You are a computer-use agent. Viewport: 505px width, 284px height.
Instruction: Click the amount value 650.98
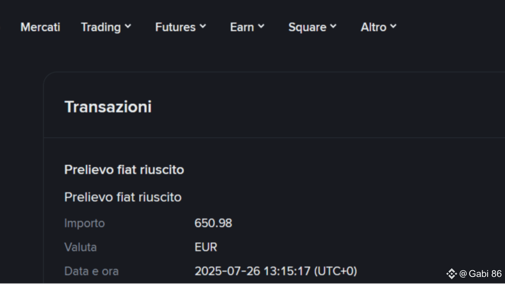pos(213,223)
